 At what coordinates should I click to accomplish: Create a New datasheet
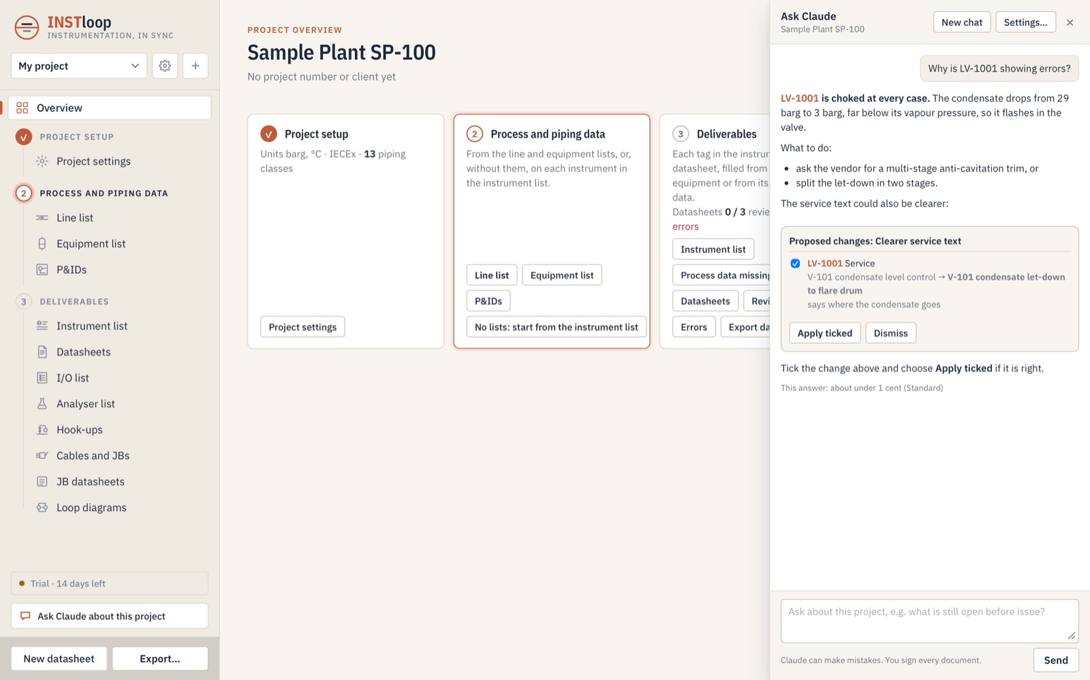[59, 659]
